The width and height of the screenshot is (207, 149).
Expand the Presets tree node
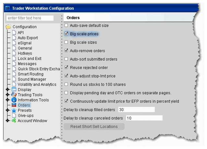coord(8,110)
